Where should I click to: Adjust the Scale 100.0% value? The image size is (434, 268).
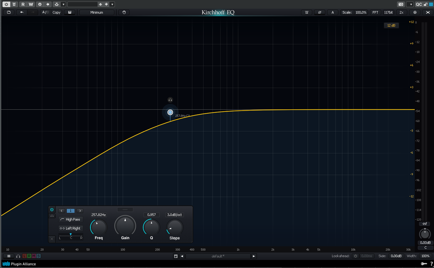[361, 12]
